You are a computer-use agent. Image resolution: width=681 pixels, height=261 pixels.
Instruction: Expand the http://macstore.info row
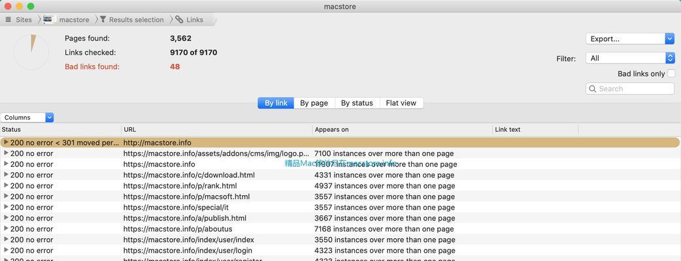[x=6, y=142]
